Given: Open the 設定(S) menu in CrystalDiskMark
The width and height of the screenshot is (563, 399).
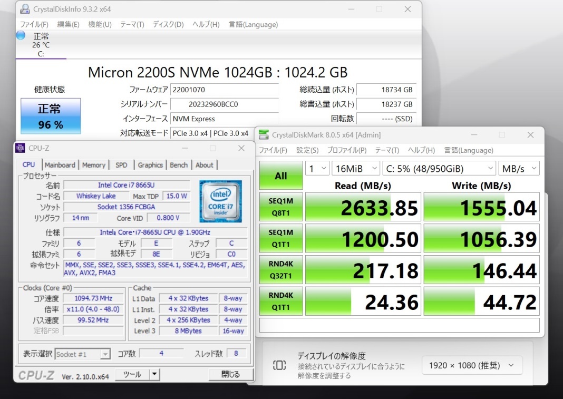Looking at the screenshot, I should coord(307,150).
